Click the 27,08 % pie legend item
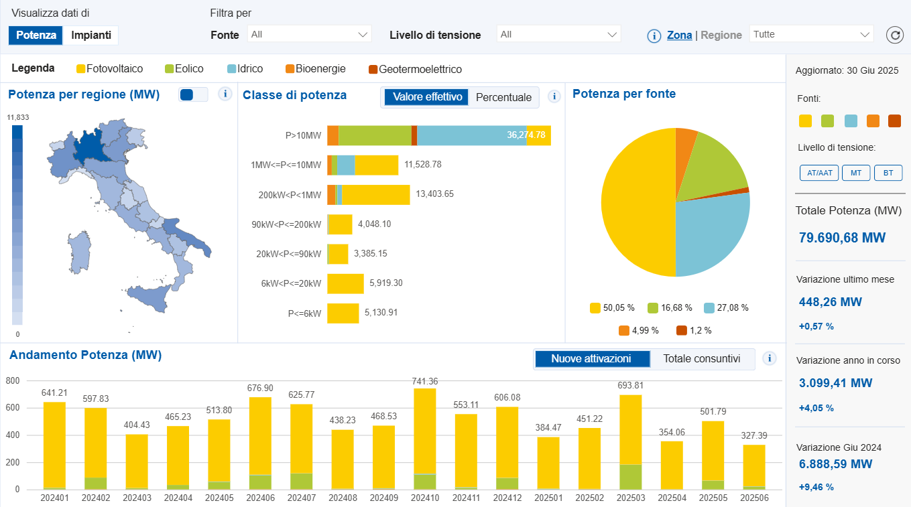 pyautogui.click(x=726, y=308)
